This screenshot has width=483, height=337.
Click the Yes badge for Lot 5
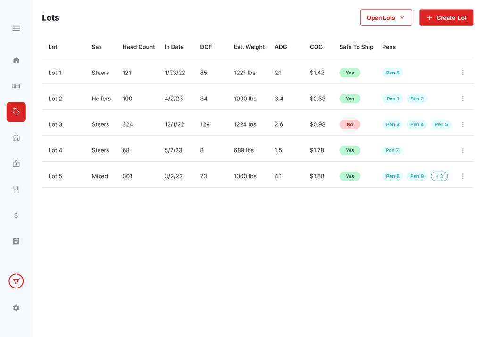tap(350, 176)
